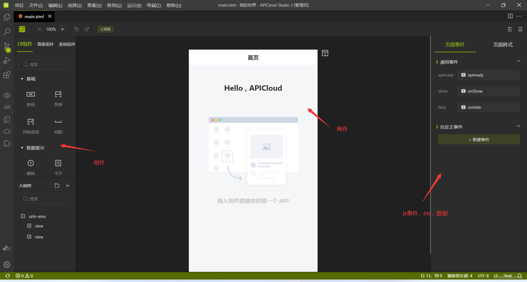The image size is (527, 282).
Task: Click the UTF-8 encoding status item
Action: coord(483,276)
